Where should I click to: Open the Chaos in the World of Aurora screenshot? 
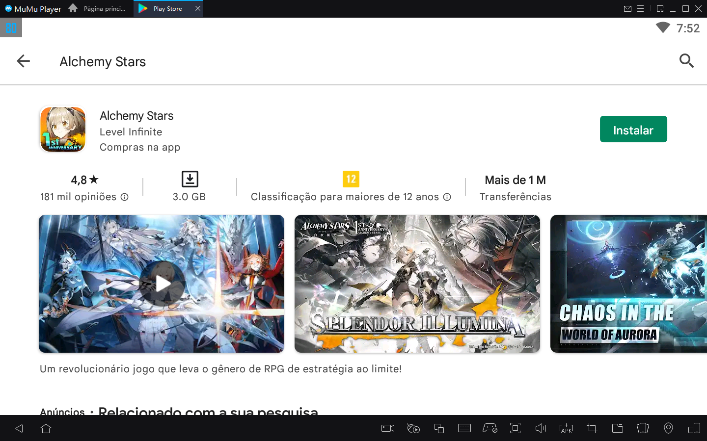pyautogui.click(x=628, y=284)
